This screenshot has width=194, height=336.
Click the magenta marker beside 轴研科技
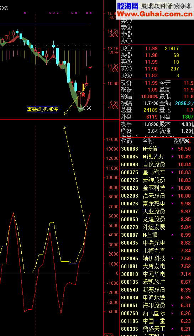[172, 258]
